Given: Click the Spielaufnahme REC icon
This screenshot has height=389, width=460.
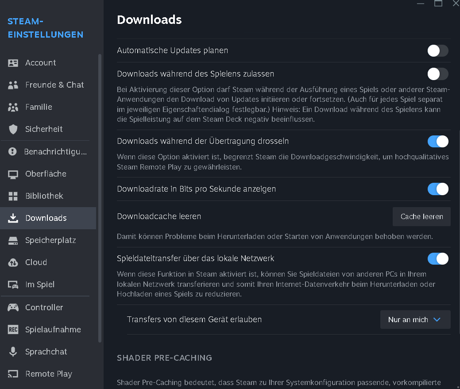Looking at the screenshot, I should tap(13, 330).
